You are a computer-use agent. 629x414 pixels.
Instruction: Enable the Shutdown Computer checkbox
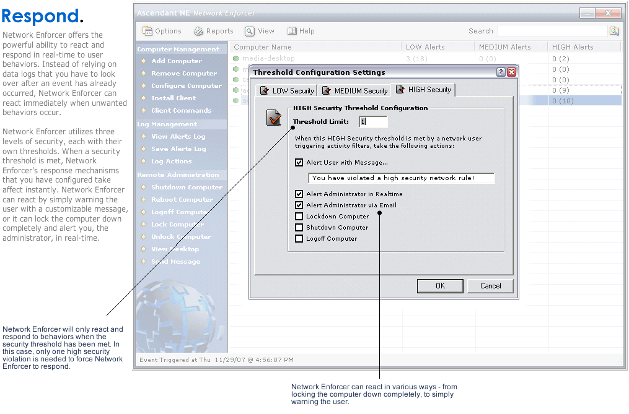pyautogui.click(x=299, y=228)
